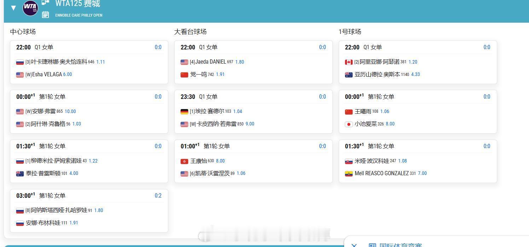Screen dimensions: 529x247
Task: Open player Mell REASCO GONZALEZ
Action: tap(382, 174)
